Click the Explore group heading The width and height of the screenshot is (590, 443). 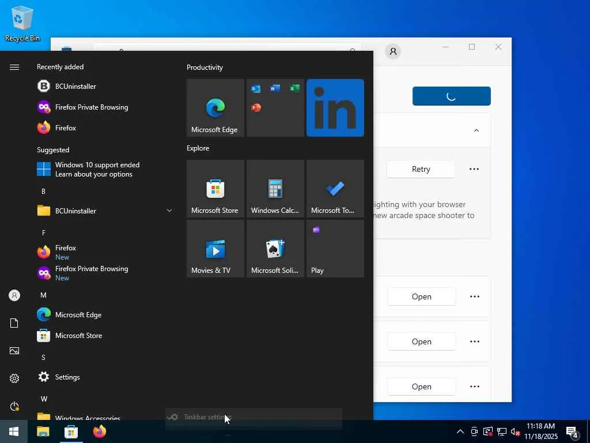[x=198, y=148]
